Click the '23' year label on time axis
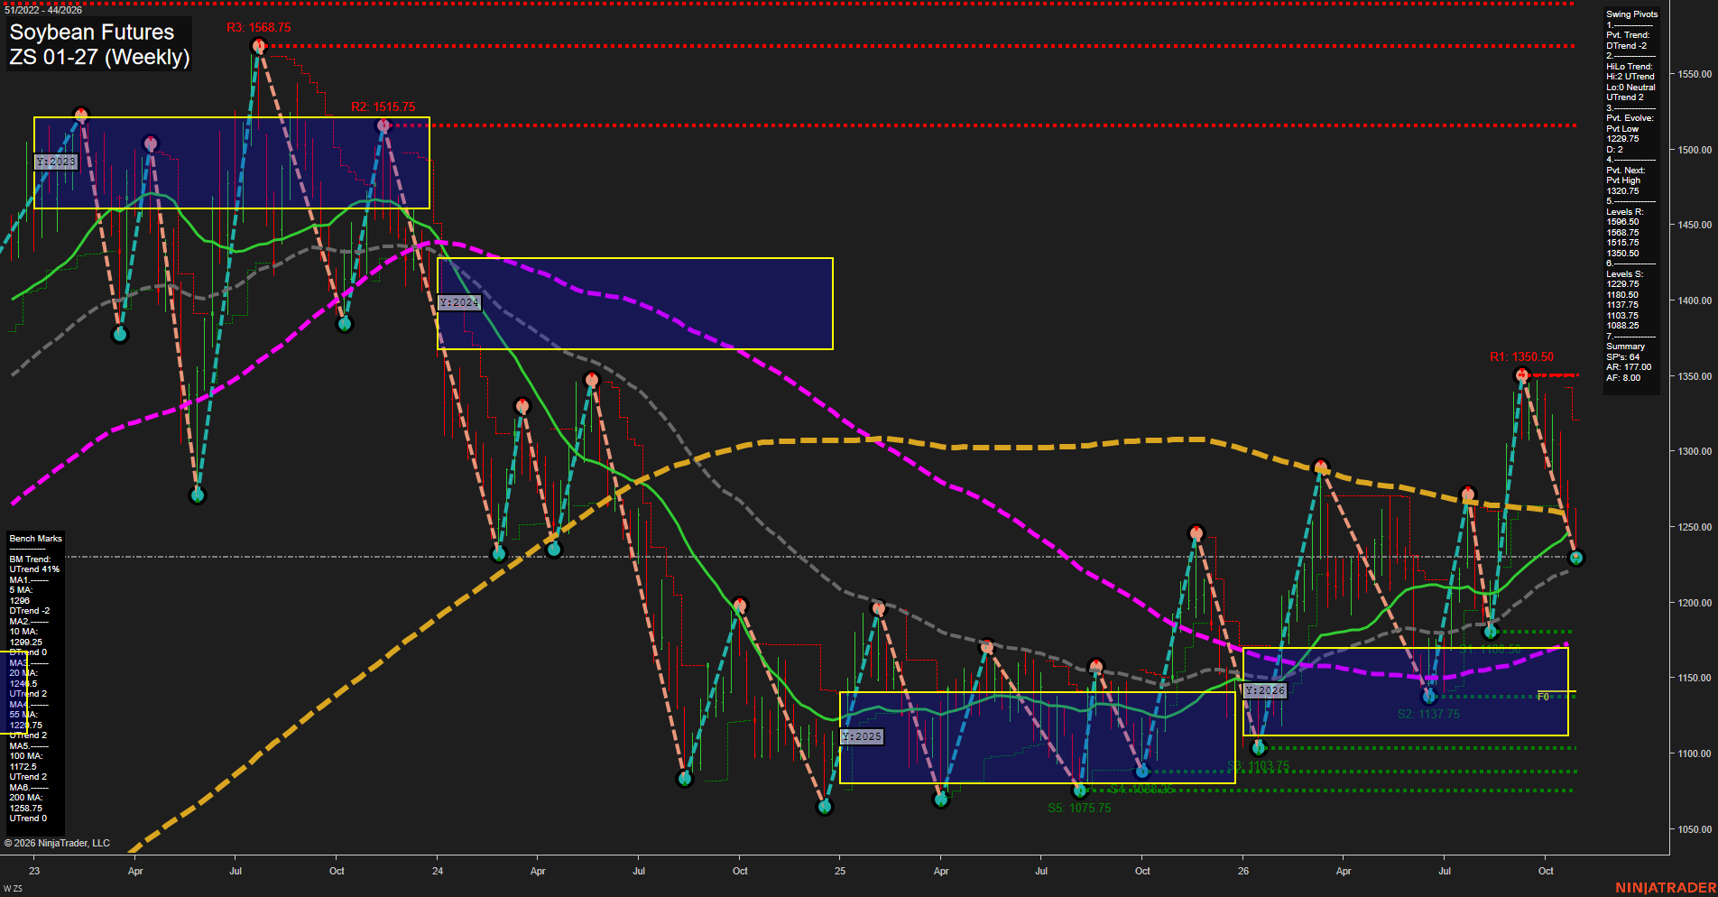1718x897 pixels. tap(34, 872)
